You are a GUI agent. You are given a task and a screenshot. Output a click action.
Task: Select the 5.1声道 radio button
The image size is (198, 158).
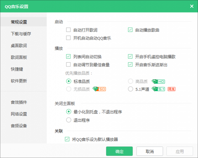pyautogui.click(x=131, y=89)
